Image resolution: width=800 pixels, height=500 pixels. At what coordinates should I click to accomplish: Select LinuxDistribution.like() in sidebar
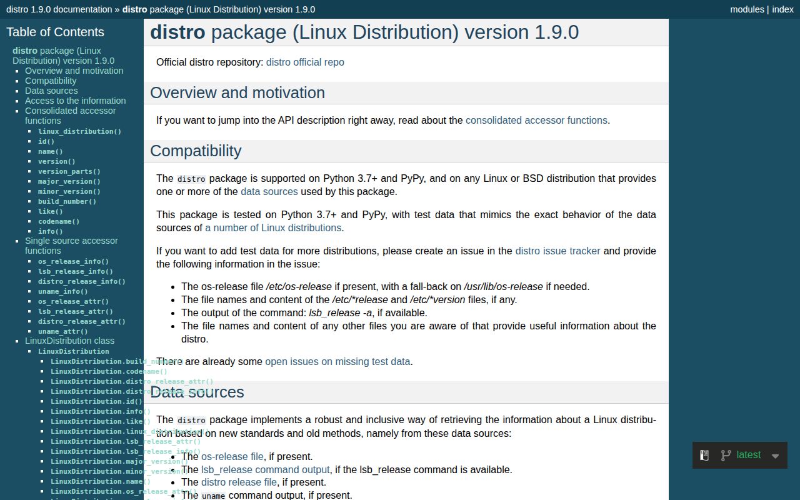[x=101, y=421]
